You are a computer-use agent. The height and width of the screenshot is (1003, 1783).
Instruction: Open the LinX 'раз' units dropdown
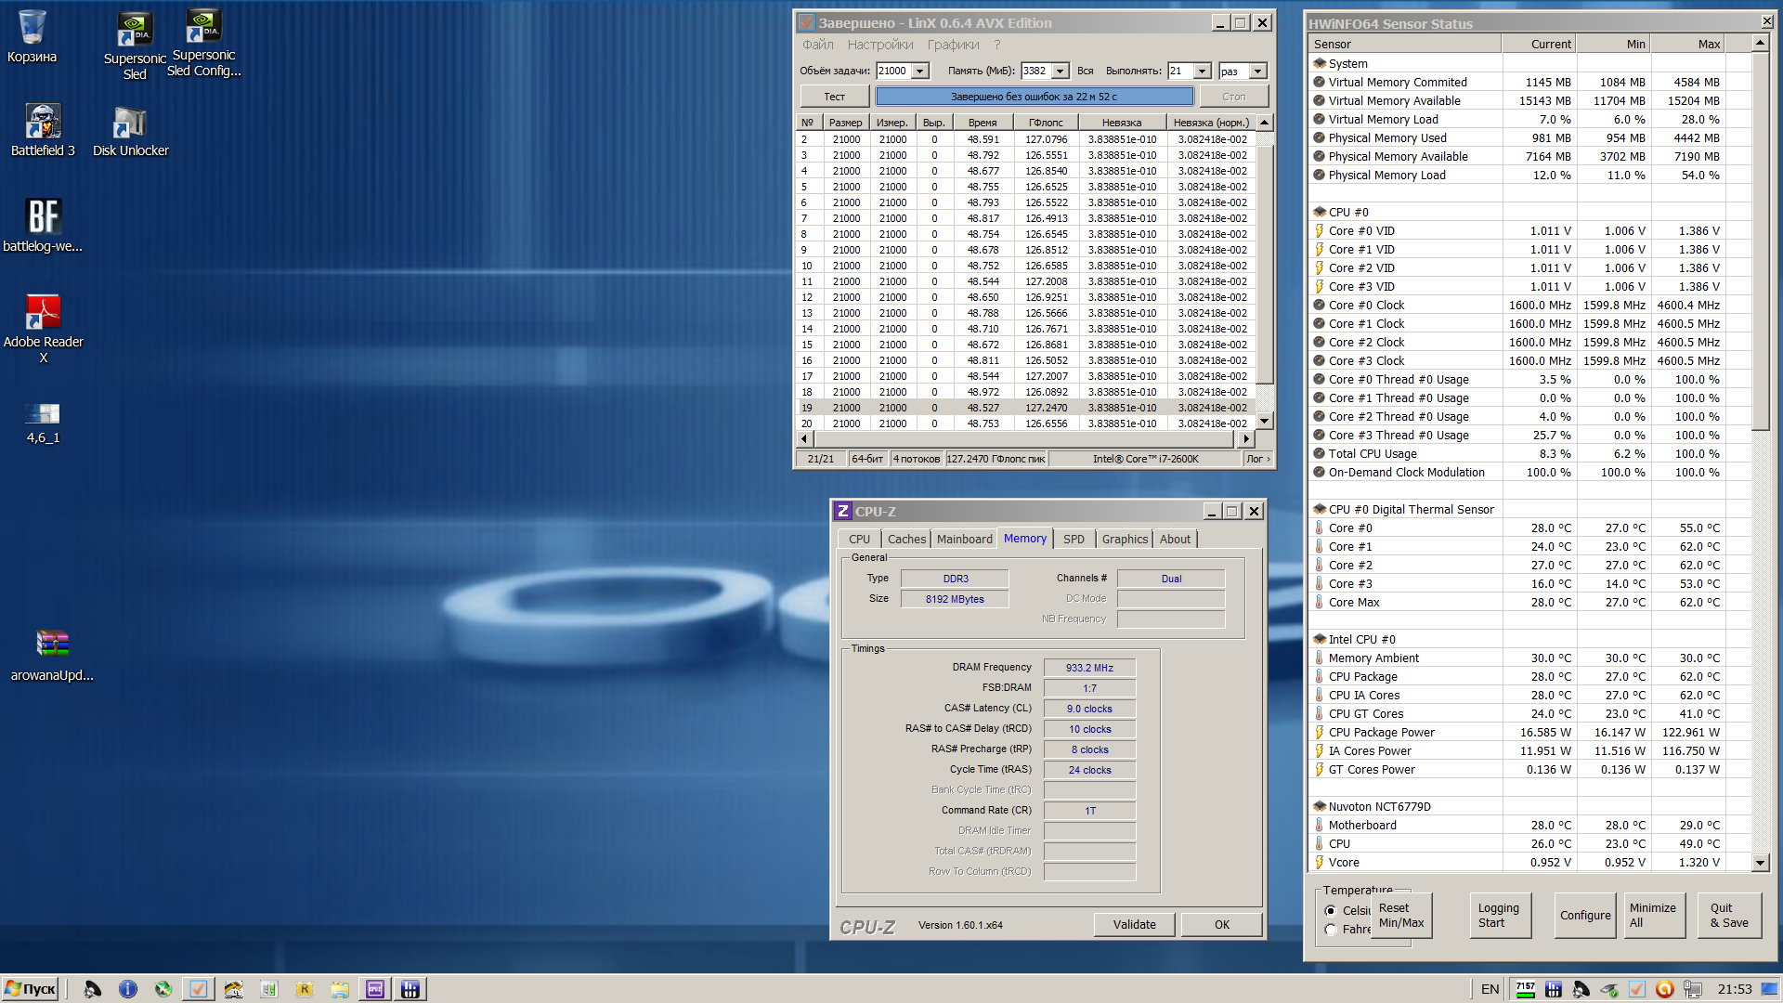tap(1258, 72)
